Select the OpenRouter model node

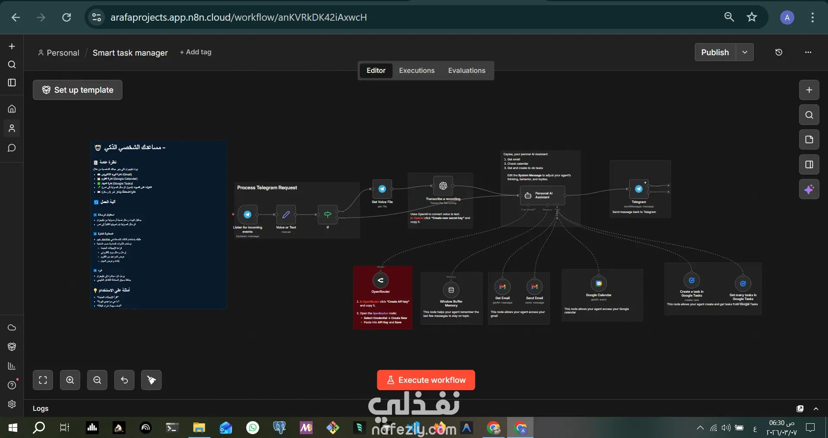pos(381,280)
